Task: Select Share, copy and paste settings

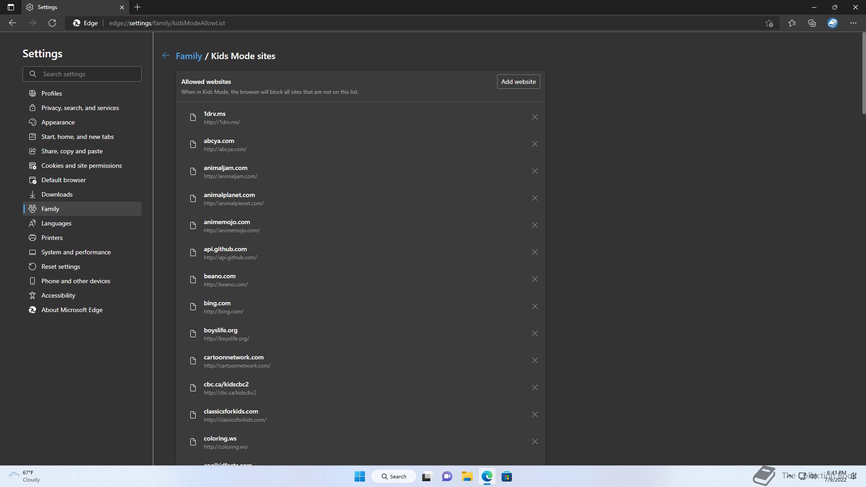Action: pos(82,151)
